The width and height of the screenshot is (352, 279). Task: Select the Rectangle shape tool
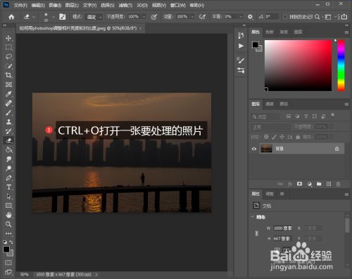pos(8,206)
